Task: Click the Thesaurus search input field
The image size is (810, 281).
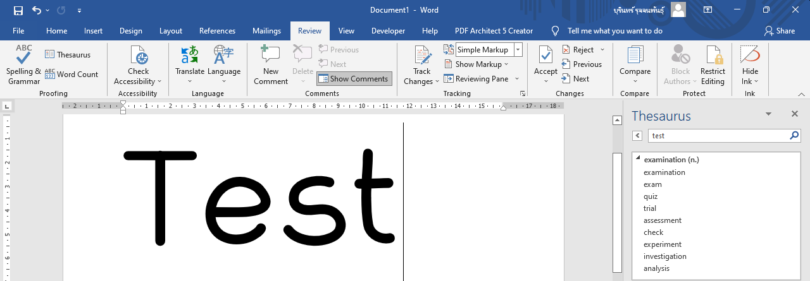Action: pyautogui.click(x=718, y=136)
